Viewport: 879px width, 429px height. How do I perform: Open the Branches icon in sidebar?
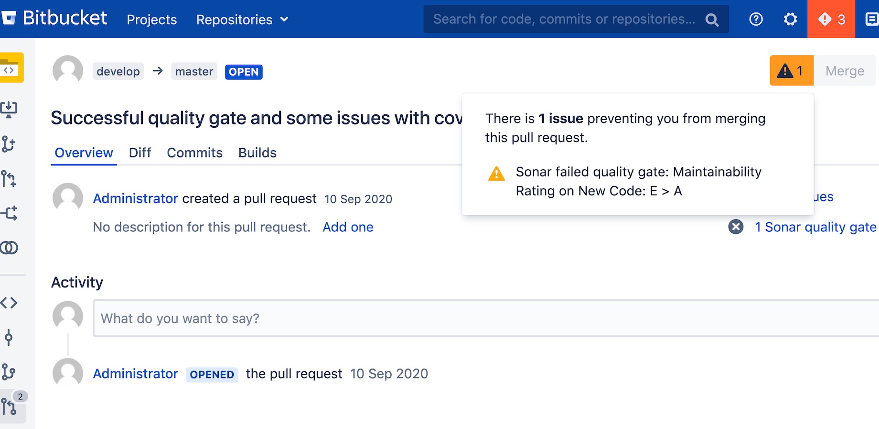click(8, 372)
